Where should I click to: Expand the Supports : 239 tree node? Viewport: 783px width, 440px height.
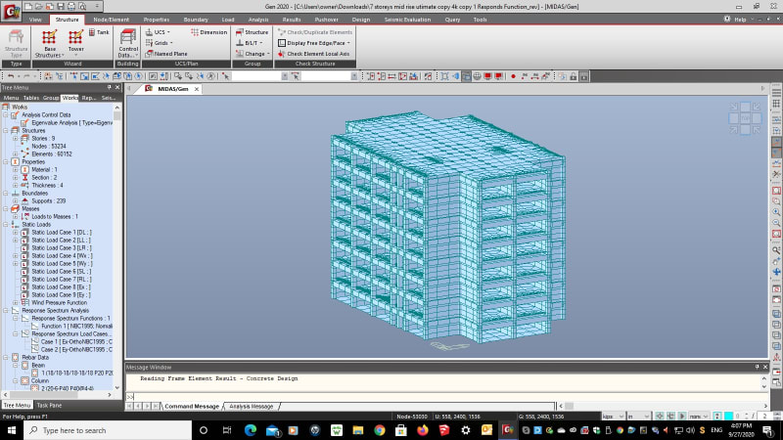coord(16,201)
